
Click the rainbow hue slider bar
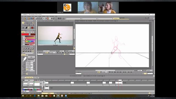[30, 41]
